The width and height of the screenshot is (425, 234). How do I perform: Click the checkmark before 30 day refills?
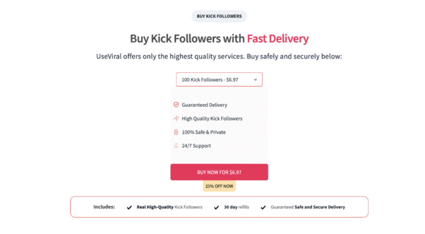coord(216,207)
